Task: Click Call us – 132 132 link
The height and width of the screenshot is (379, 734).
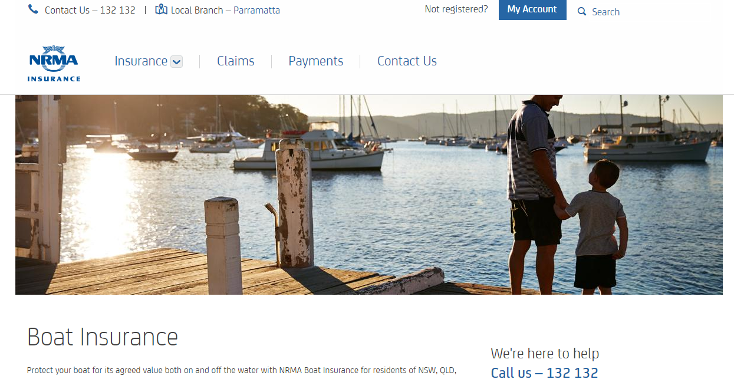Action: [545, 372]
